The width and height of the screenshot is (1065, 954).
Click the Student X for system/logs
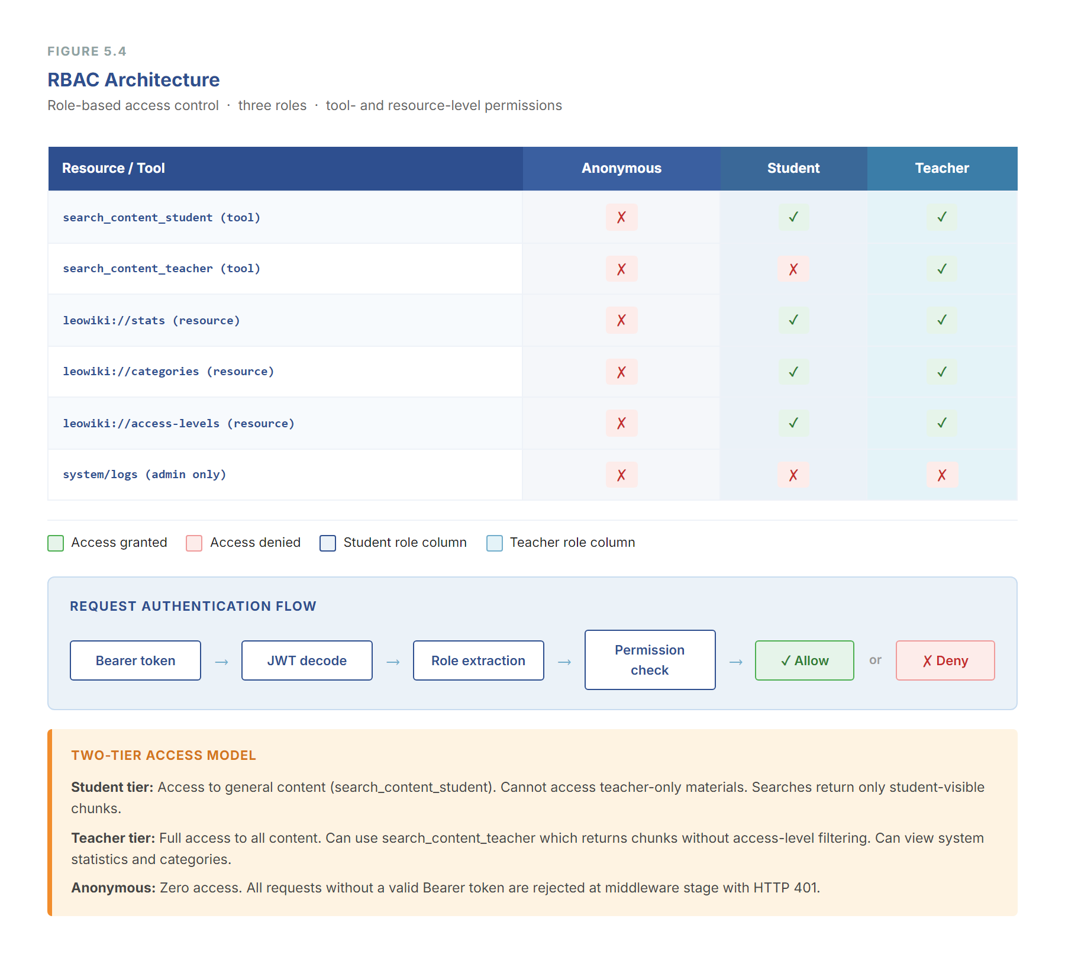pos(793,475)
